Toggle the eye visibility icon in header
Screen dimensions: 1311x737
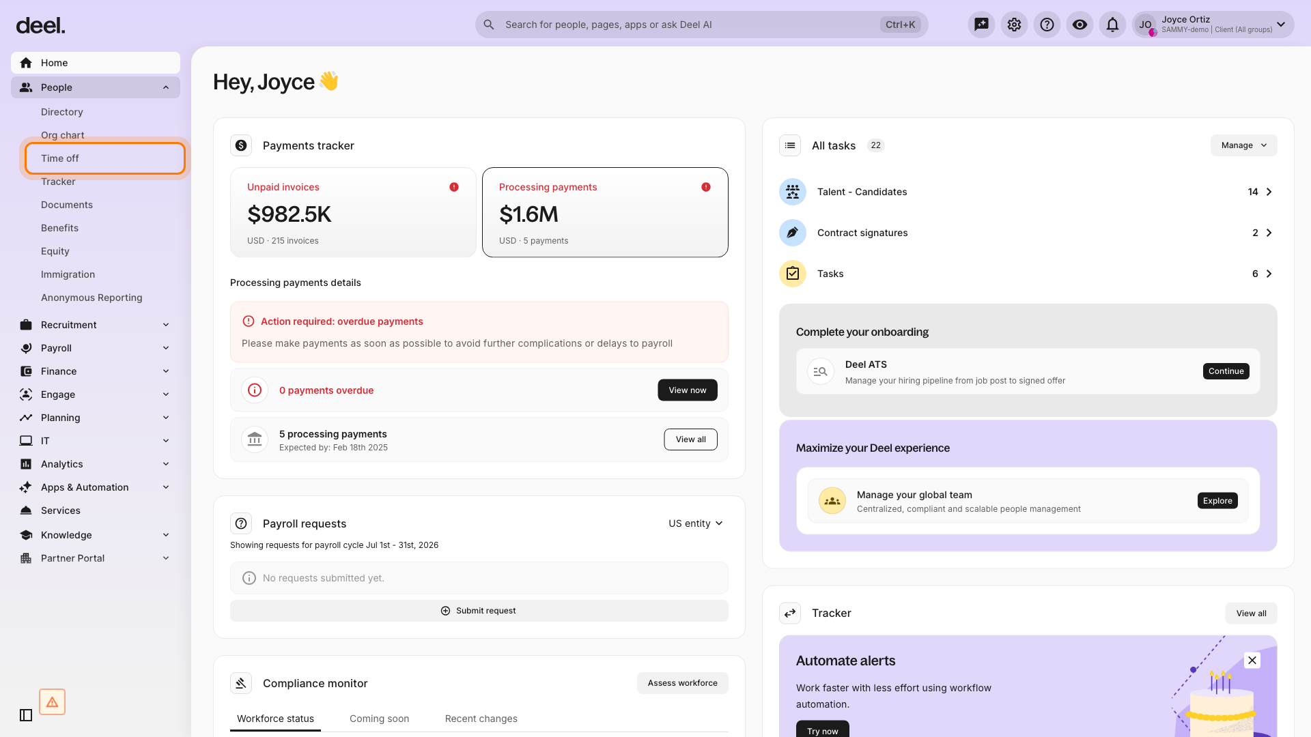[1080, 25]
